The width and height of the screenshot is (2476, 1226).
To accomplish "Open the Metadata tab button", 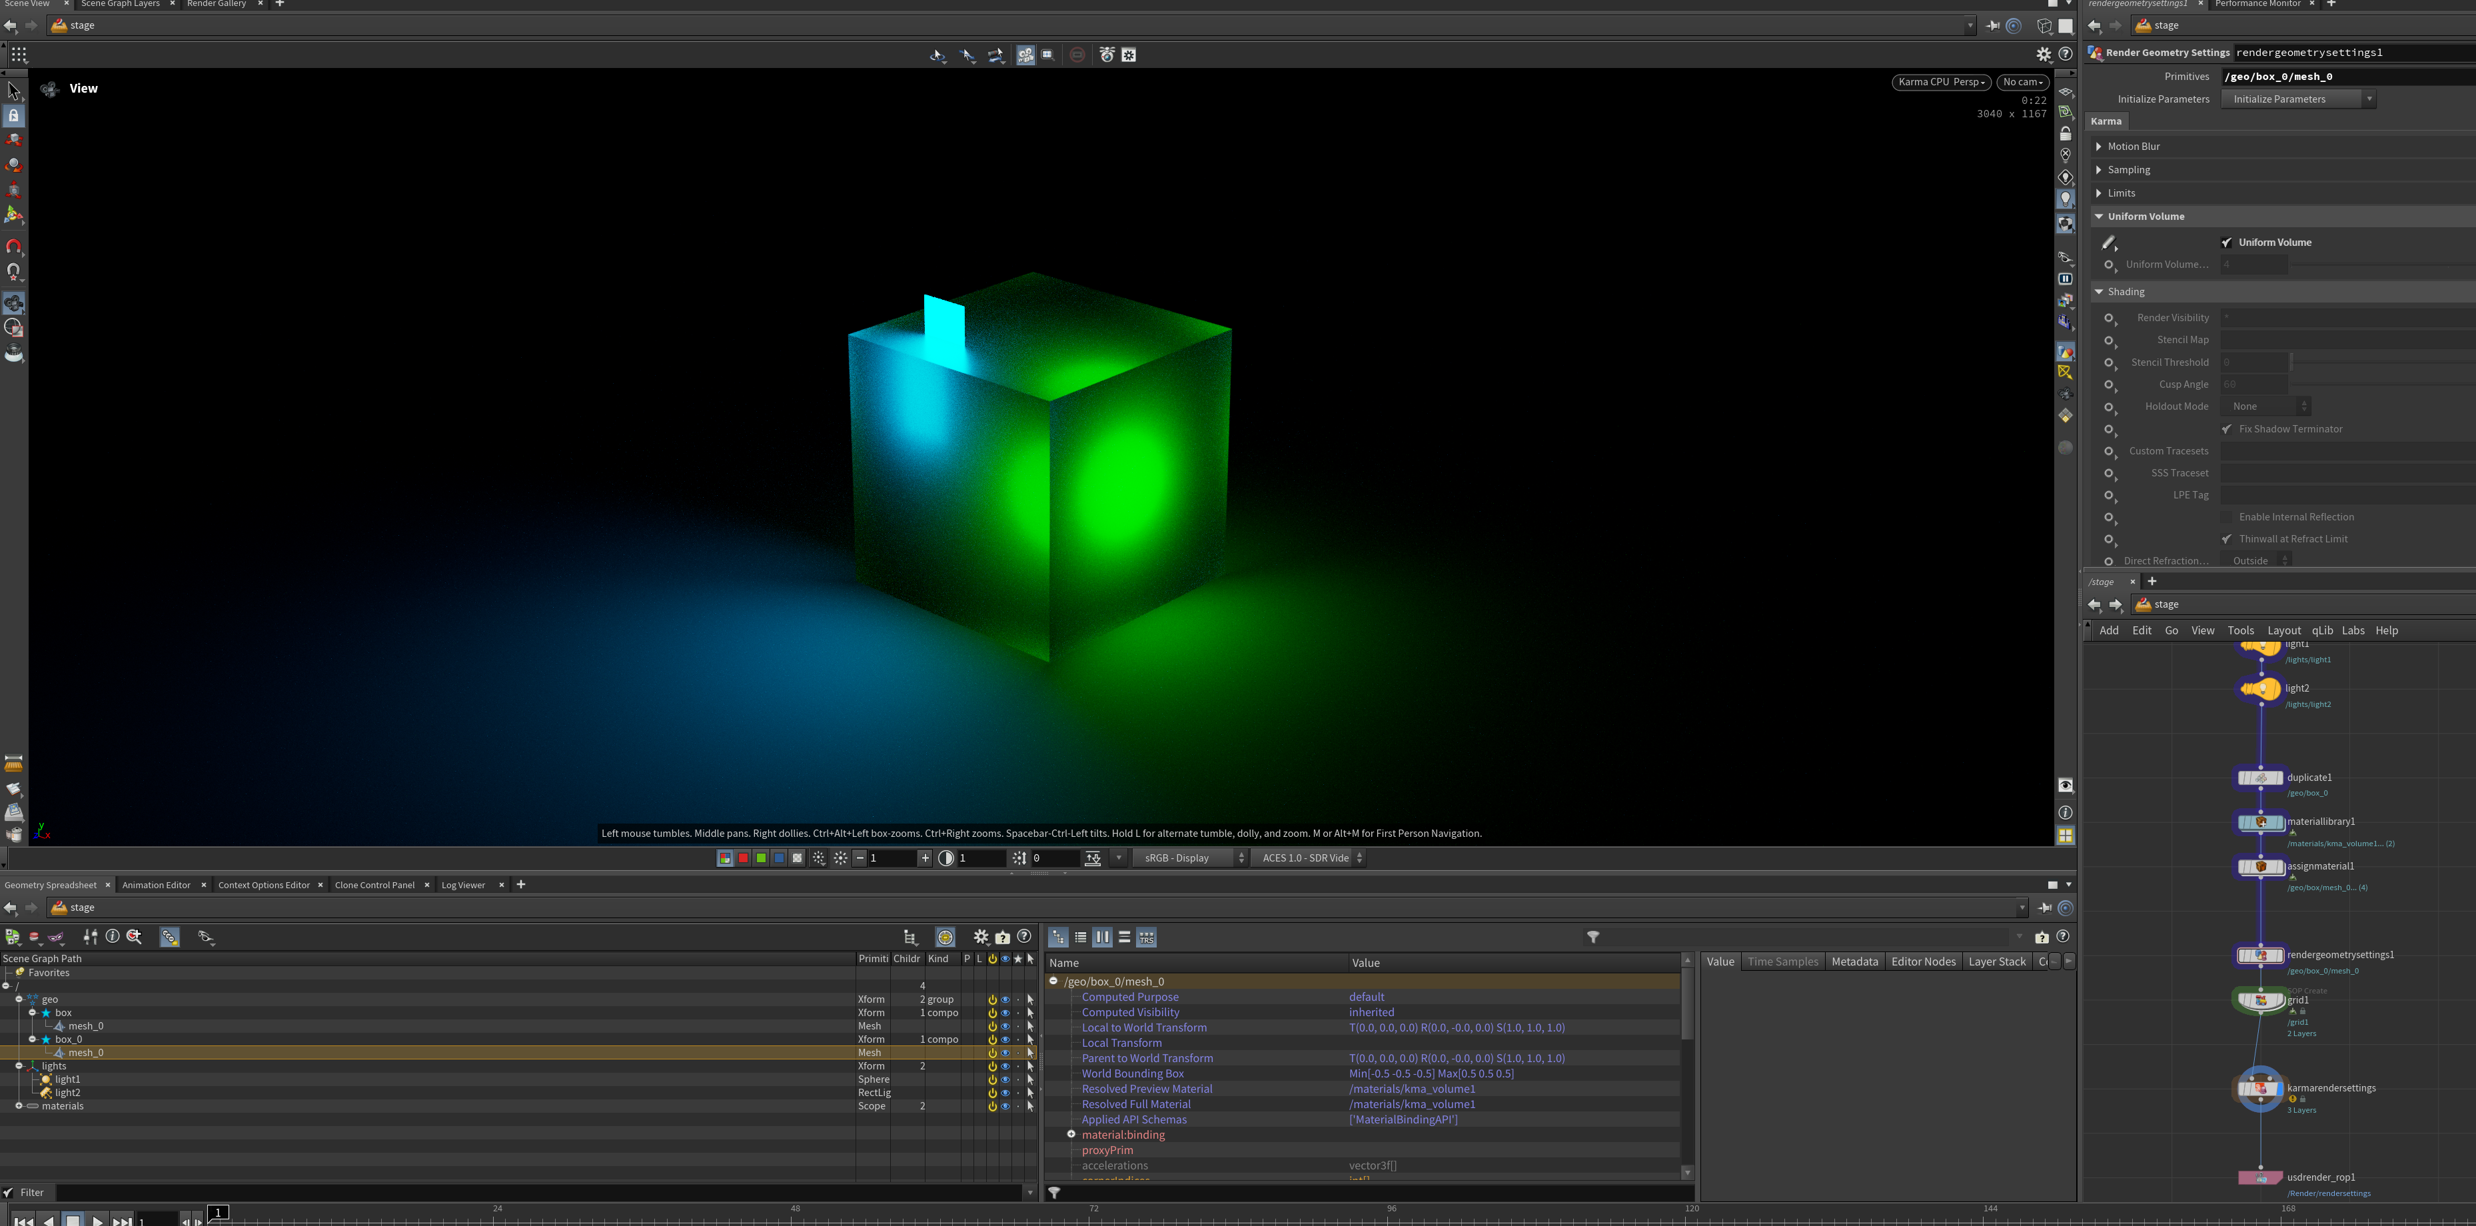I will click(1854, 961).
